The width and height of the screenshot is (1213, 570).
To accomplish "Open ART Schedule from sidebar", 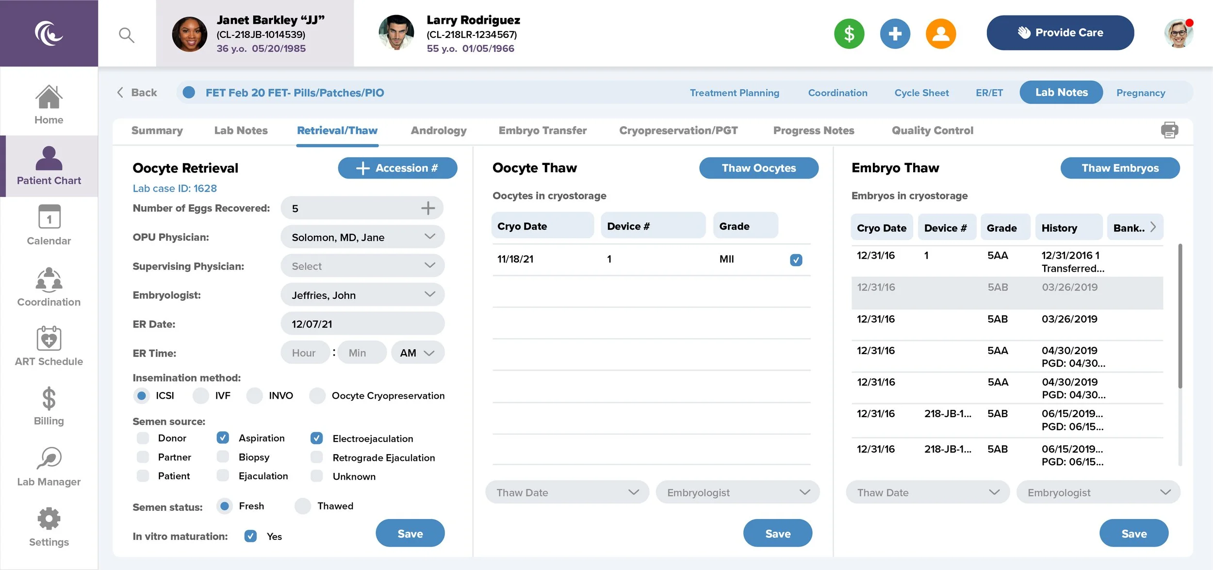I will tap(49, 346).
